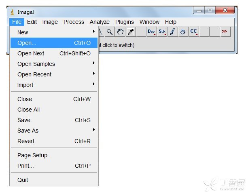Screen dimensions: 246x192
Task: Expand the Open Recent submenu
Action: tap(54, 74)
